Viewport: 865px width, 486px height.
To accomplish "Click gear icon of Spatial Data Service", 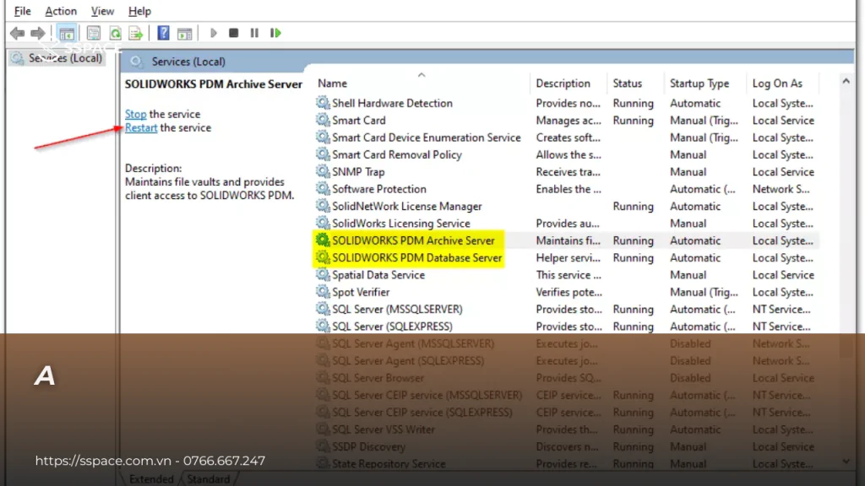I will pyautogui.click(x=322, y=274).
